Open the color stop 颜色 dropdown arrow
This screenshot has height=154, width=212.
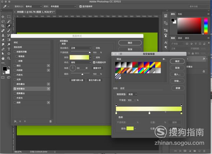135,129
